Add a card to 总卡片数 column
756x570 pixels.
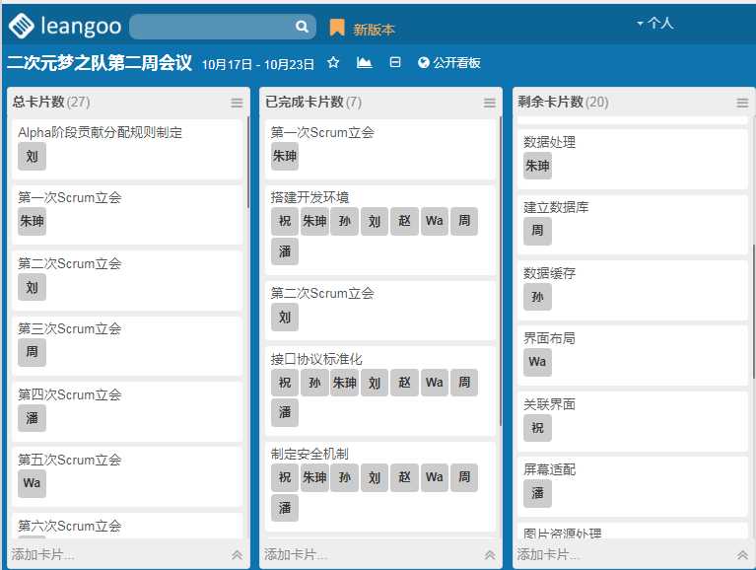coord(42,554)
